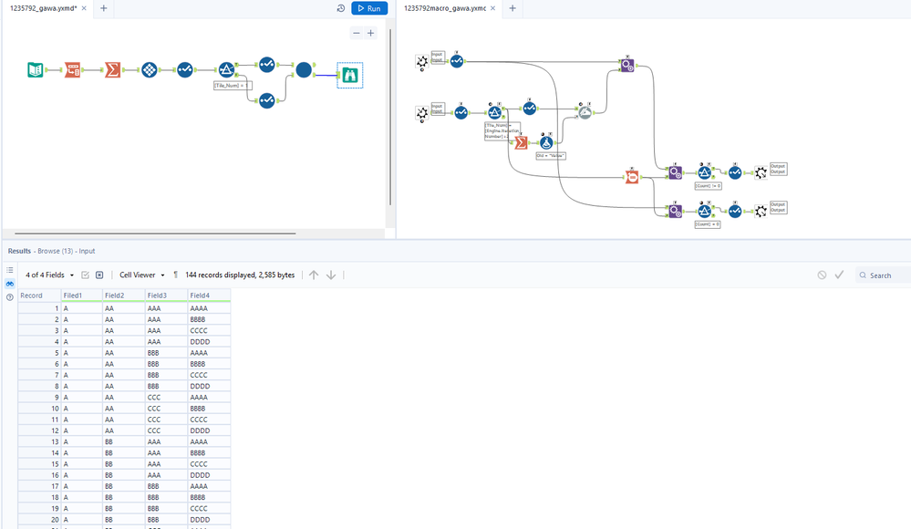Zoom out of the canvas with the minus button
Screen dimensions: 911x529
(x=357, y=33)
